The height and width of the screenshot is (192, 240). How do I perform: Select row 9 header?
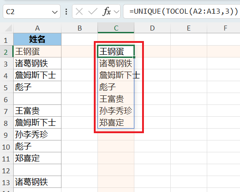click(6, 135)
